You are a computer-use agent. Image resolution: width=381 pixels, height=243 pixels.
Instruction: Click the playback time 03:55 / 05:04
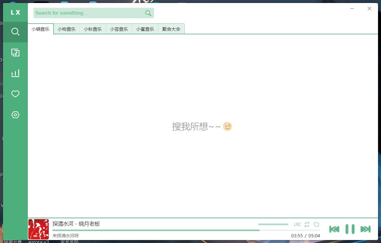(x=306, y=236)
